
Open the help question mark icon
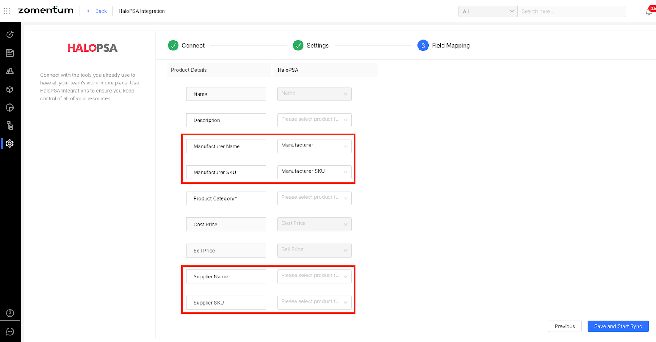(x=10, y=313)
